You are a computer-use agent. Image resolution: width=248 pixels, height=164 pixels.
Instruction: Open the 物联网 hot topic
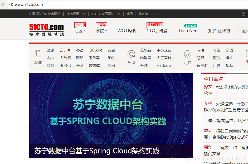point(146,58)
